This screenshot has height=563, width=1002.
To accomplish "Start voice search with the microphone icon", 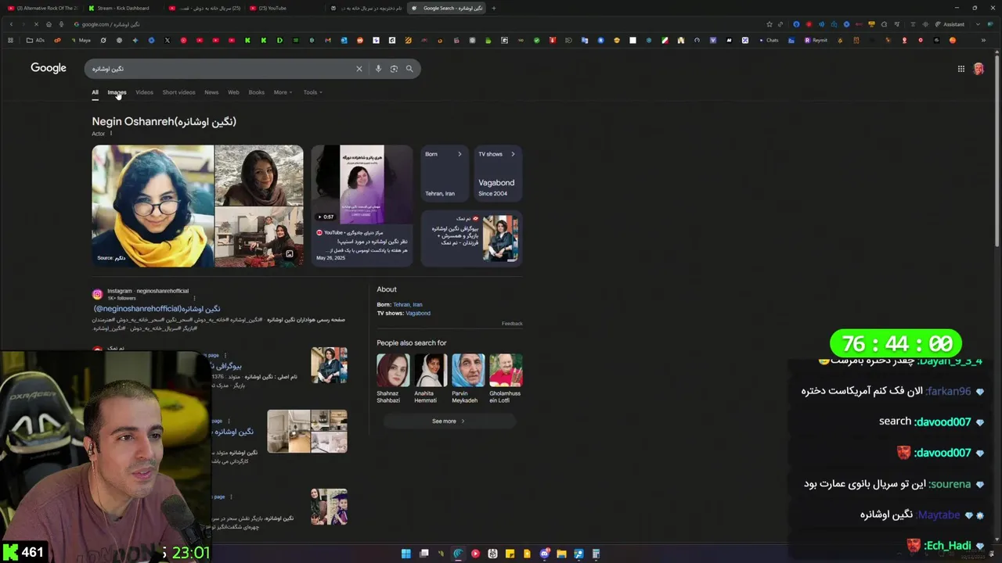I will pyautogui.click(x=378, y=69).
